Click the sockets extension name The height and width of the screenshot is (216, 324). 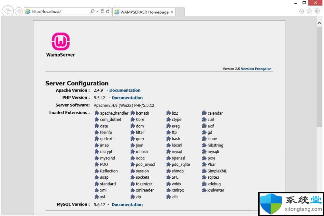(x=142, y=177)
